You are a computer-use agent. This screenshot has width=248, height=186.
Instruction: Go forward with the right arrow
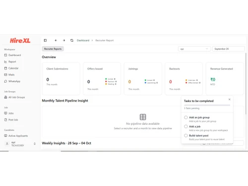(x=64, y=40)
